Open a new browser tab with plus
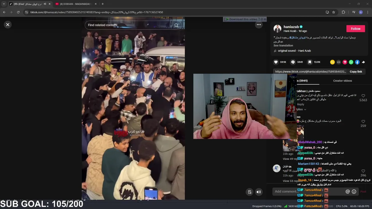The image size is (372, 209). pos(103,4)
